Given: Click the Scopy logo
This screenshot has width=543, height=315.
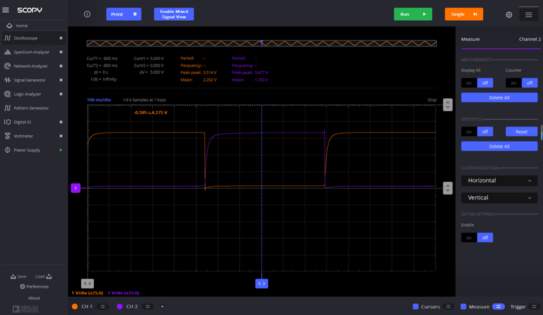Looking at the screenshot, I should (x=30, y=10).
